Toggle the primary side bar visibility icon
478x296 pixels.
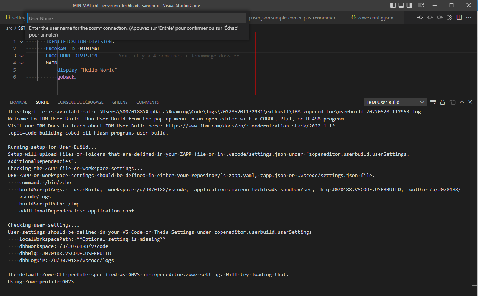click(x=393, y=5)
